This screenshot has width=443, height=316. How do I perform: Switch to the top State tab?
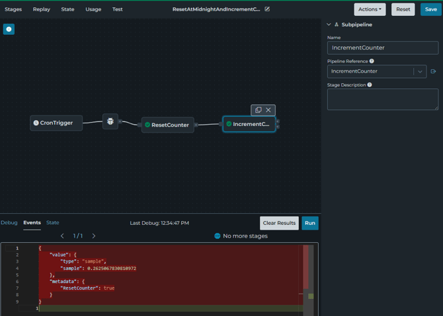[x=68, y=9]
